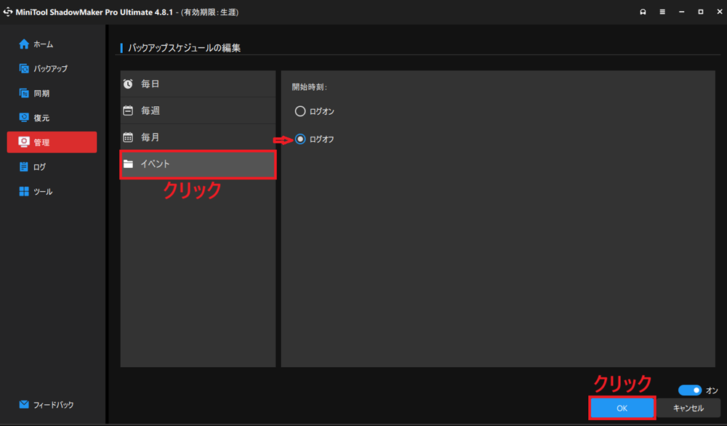Select the イベント schedule tab
Image resolution: width=727 pixels, height=426 pixels.
198,164
